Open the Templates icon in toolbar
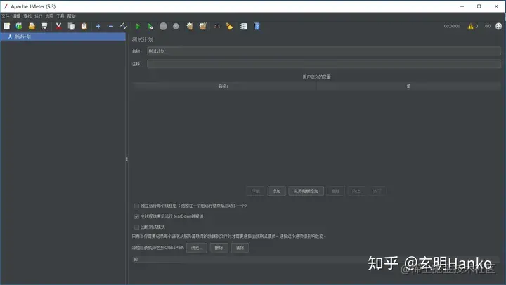The image size is (506, 285). coord(19,27)
